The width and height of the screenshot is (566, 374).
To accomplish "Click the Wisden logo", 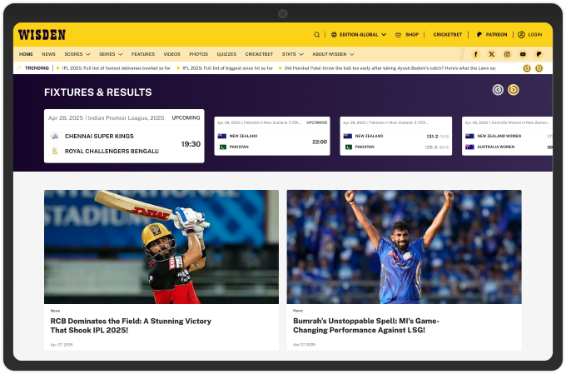I will (x=42, y=35).
